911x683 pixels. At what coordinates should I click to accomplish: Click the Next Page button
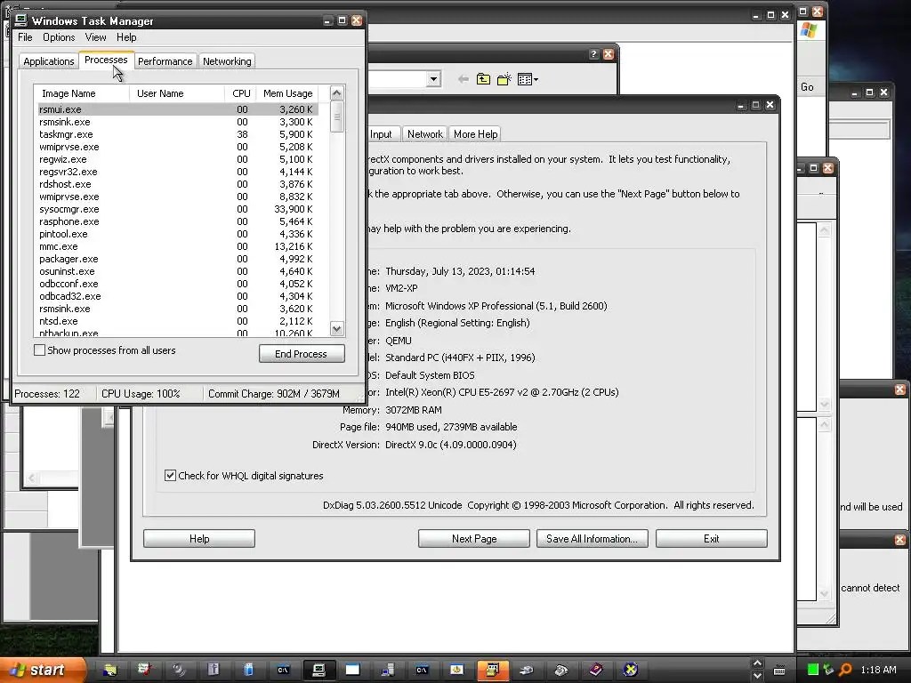tap(474, 538)
